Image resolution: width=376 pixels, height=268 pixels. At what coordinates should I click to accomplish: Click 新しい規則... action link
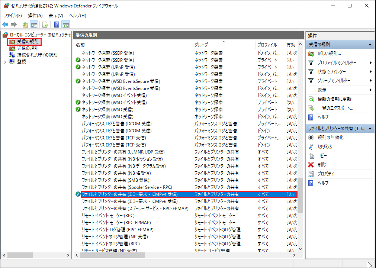[329, 54]
